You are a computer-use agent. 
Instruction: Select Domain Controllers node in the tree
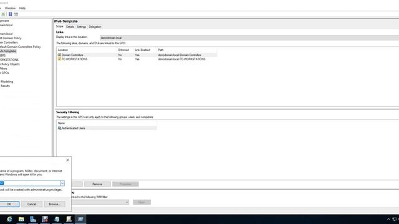(9, 42)
